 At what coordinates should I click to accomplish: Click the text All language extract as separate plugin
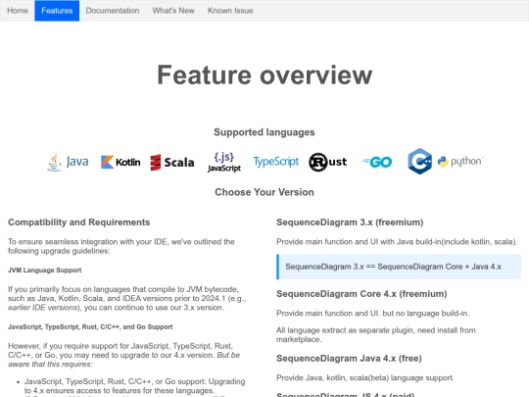(x=376, y=334)
